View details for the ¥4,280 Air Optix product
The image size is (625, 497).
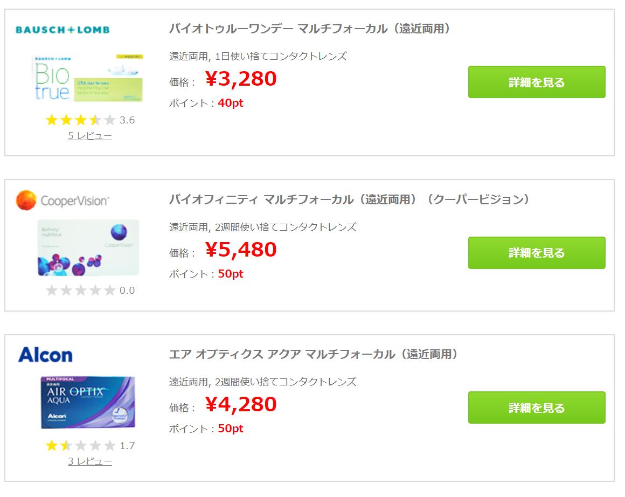(537, 408)
